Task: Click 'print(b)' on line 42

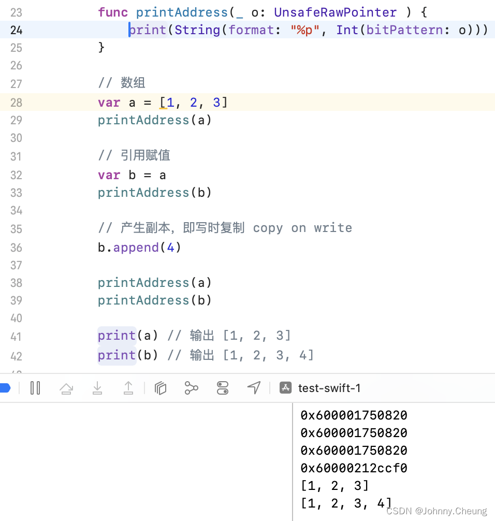Action: [x=127, y=355]
